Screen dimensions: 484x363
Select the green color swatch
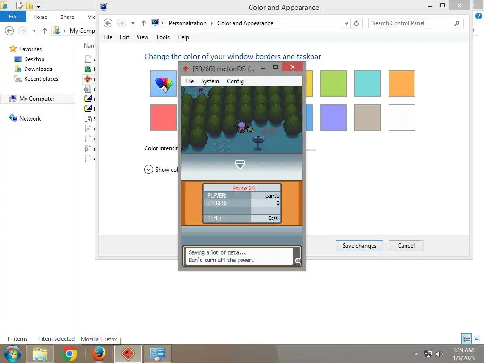tap(333, 84)
